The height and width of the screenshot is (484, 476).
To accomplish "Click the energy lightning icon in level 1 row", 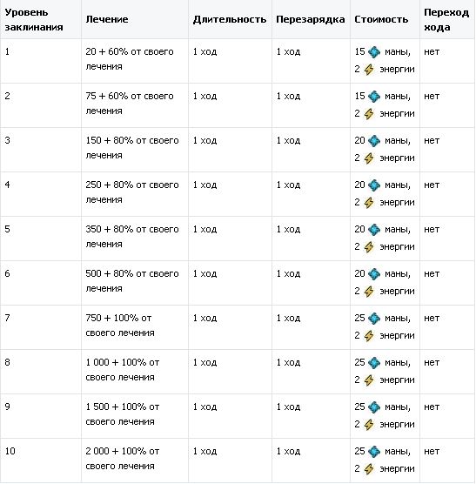I will point(369,70).
